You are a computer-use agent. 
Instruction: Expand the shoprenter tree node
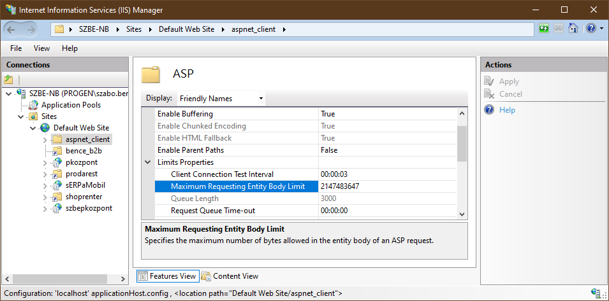click(45, 197)
